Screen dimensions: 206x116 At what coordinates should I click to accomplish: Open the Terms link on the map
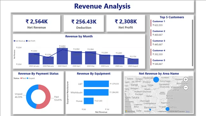click(x=188, y=111)
